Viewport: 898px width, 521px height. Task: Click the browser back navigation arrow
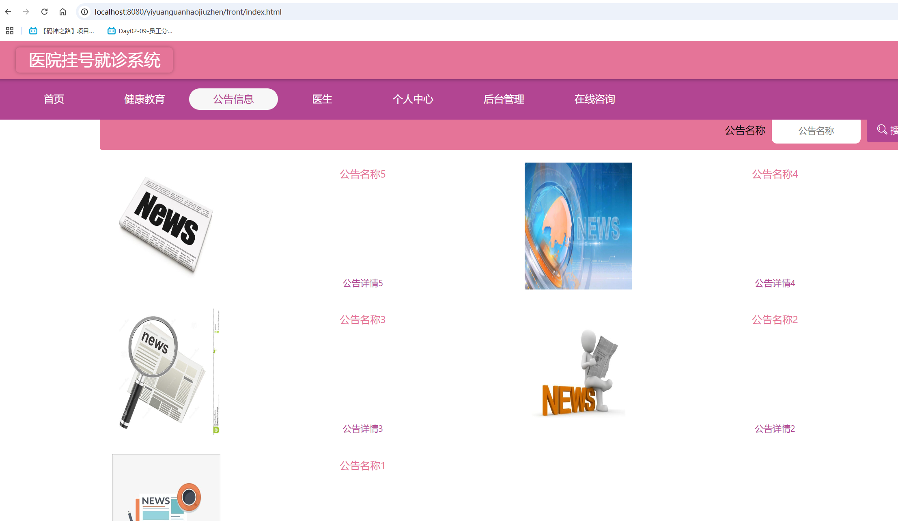(8, 12)
